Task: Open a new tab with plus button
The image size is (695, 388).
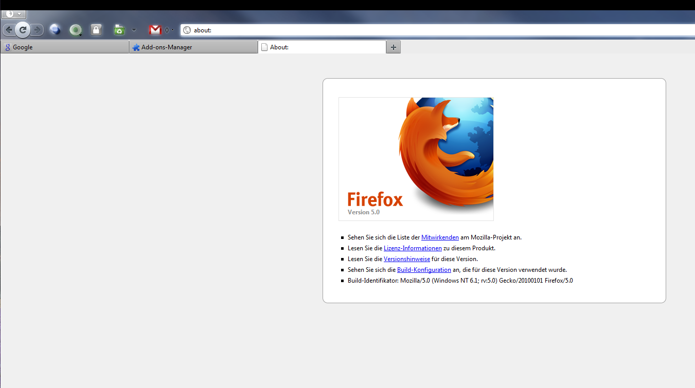Action: click(x=394, y=47)
